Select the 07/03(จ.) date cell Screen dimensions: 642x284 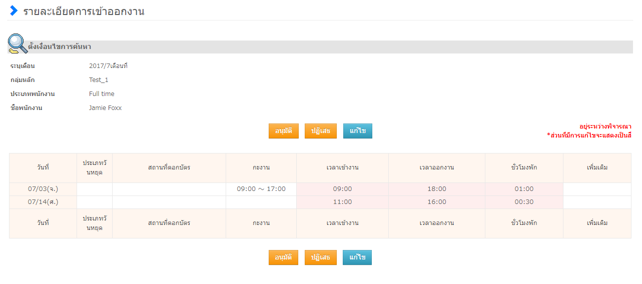coord(43,189)
